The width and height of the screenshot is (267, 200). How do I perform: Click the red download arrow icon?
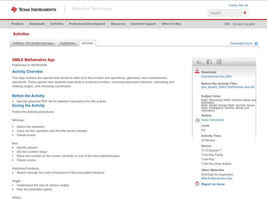tap(197, 71)
